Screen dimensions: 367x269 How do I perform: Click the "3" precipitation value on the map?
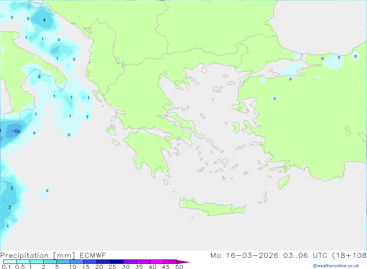coord(11,188)
